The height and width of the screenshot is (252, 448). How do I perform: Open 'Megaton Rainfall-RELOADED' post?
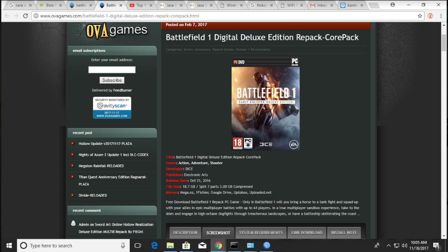101,166
